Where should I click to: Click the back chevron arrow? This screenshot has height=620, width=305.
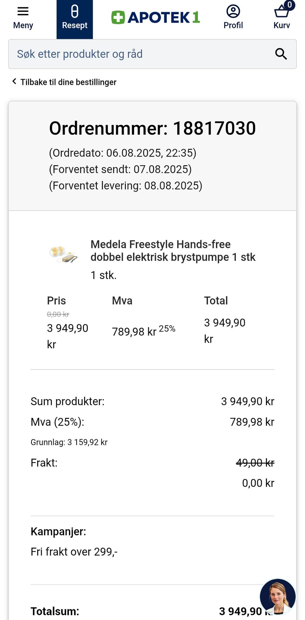(x=14, y=82)
